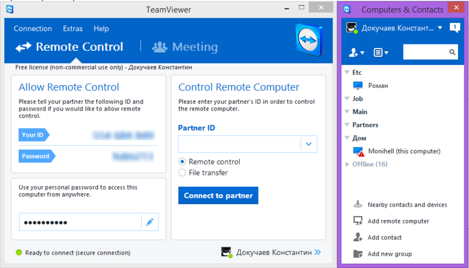This screenshot has width=469, height=268.
Task: Click the Роман computer icon
Action: coord(358,85)
